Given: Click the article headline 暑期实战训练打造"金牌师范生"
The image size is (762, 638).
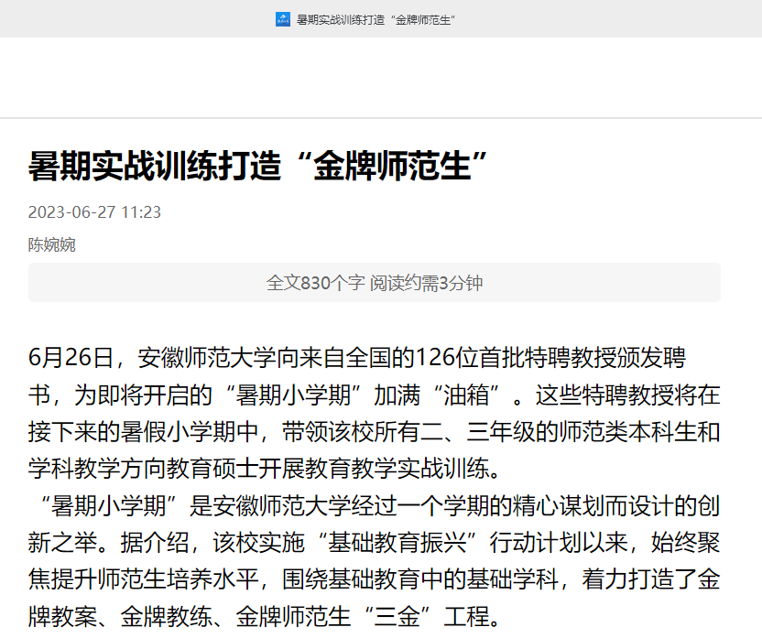Looking at the screenshot, I should click(258, 167).
